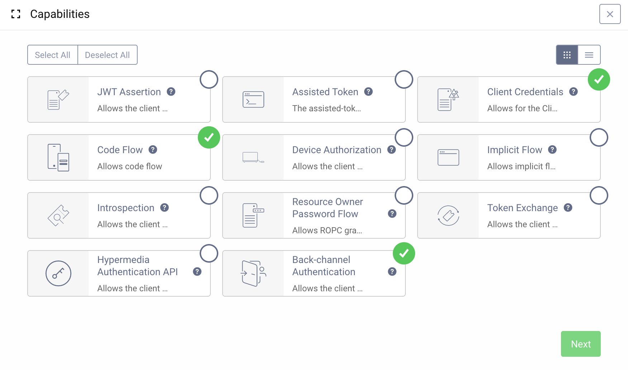Screen dimensions: 628x370
Task: Click the green Next button
Action: (x=580, y=344)
